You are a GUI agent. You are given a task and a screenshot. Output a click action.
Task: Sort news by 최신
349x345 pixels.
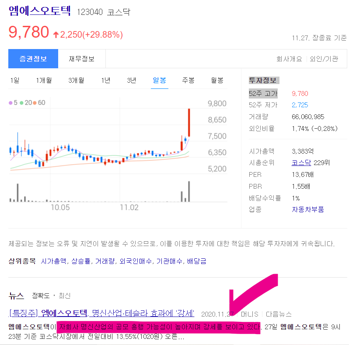coord(65,296)
